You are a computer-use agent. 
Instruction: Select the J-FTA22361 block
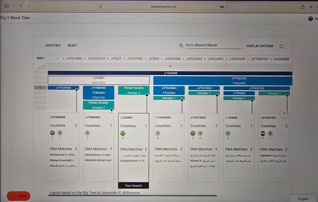tap(223, 81)
